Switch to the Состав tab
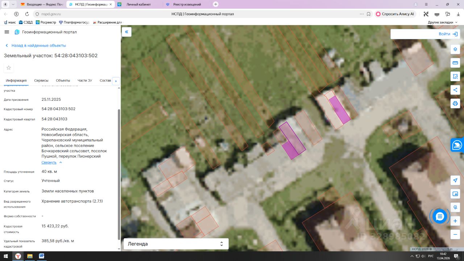 (105, 80)
